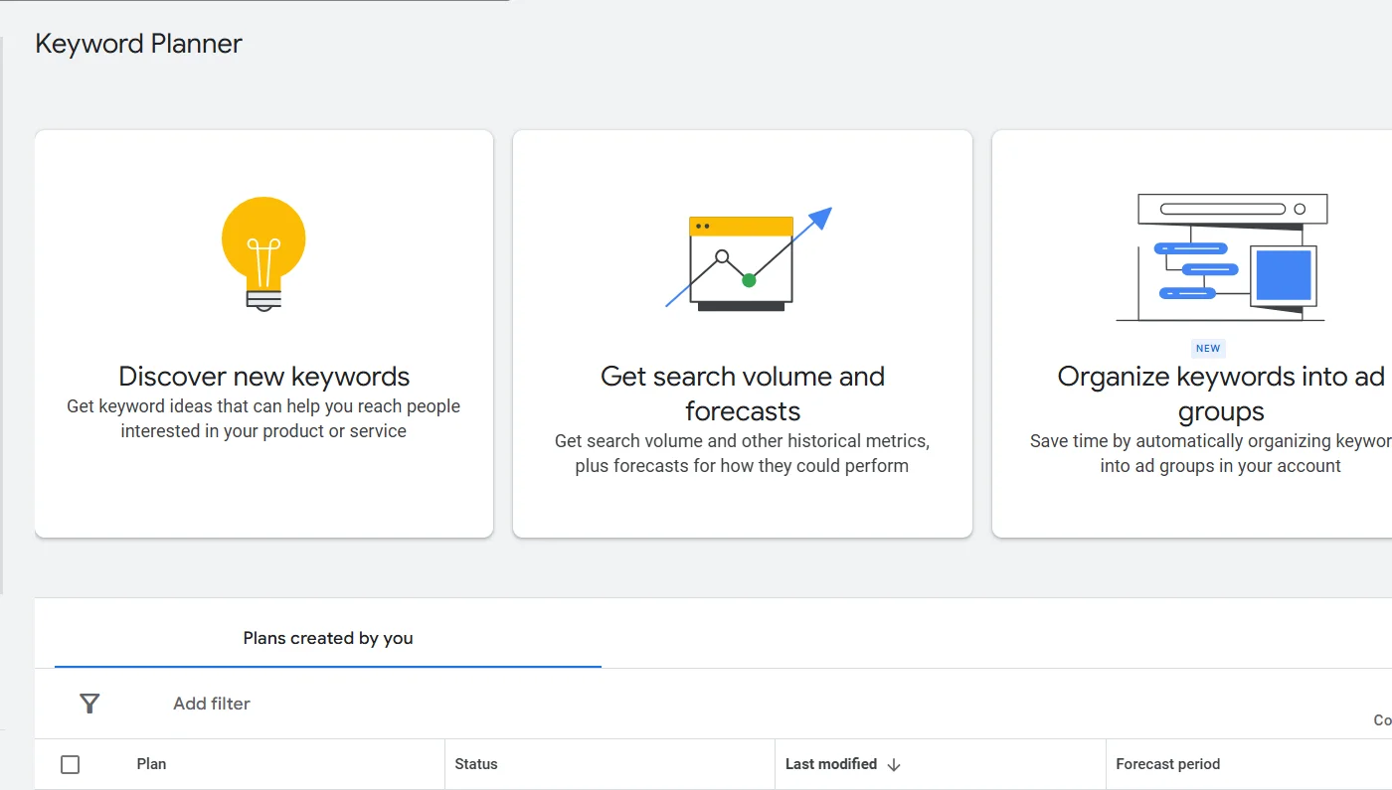
Task: Click the Keyword Planner page title
Action: coord(138,44)
